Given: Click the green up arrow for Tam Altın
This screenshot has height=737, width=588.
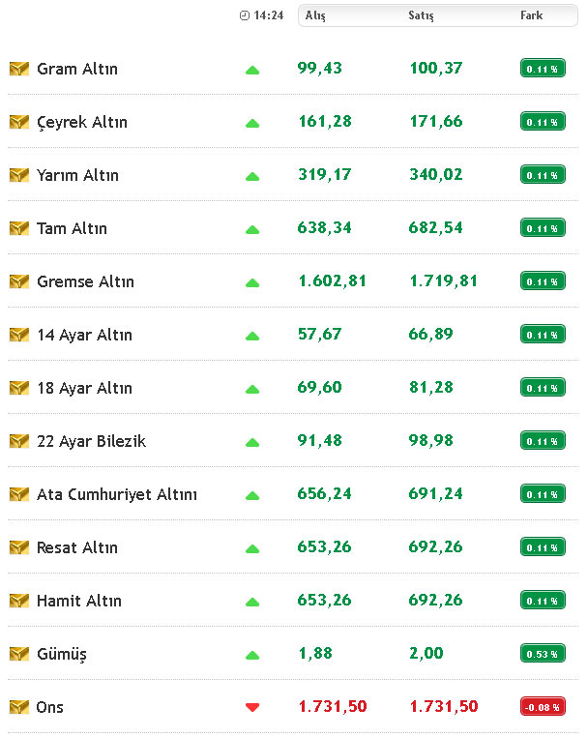Looking at the screenshot, I should coord(252,229).
